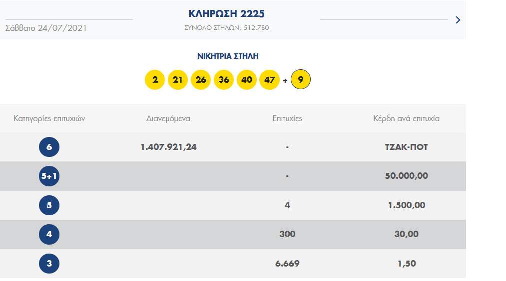Click winning number ball 36
Viewport: 506px width, 281px height.
(x=224, y=80)
